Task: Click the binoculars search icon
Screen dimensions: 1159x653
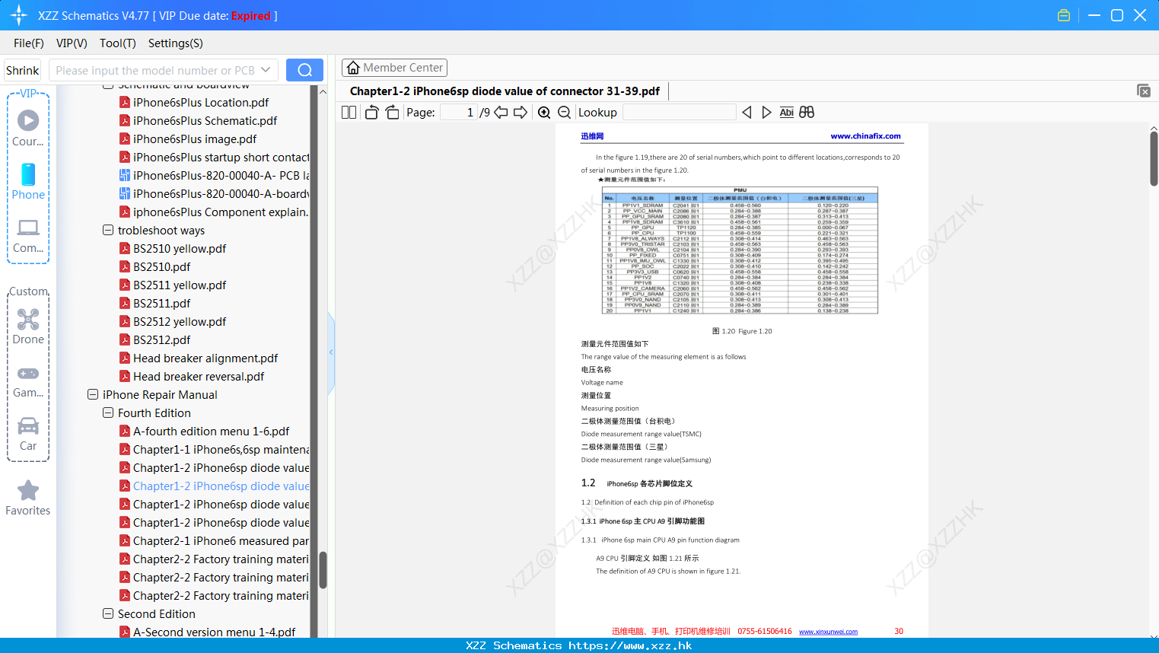Action: coord(807,112)
